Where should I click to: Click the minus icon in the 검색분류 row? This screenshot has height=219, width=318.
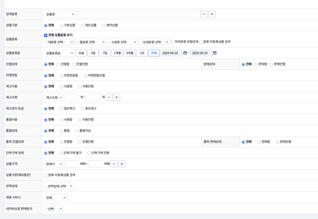coord(204,14)
